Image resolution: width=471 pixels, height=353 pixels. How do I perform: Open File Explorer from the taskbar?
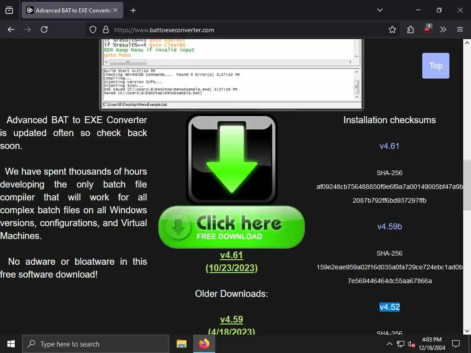click(181, 344)
